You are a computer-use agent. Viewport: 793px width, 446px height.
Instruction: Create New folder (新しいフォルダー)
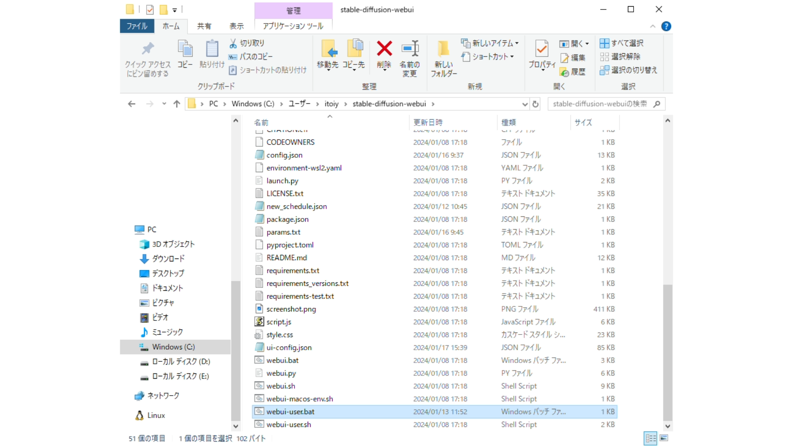click(444, 58)
